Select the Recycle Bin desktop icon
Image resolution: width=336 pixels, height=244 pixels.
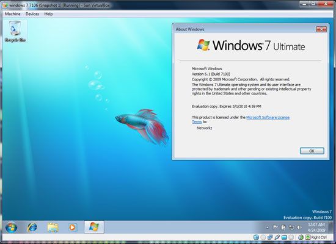(x=15, y=31)
